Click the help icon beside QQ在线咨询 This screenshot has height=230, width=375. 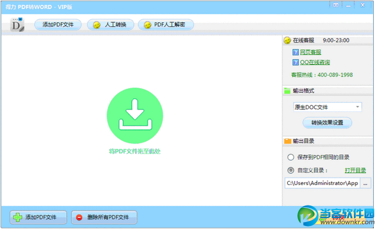(295, 62)
